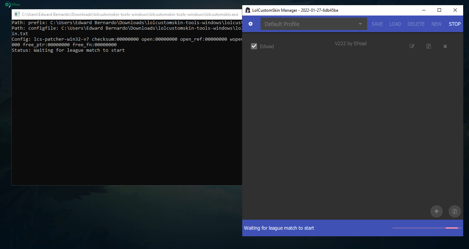The width and height of the screenshot is (469, 249).
Task: Click the Edwad mod name
Action: 267,46
